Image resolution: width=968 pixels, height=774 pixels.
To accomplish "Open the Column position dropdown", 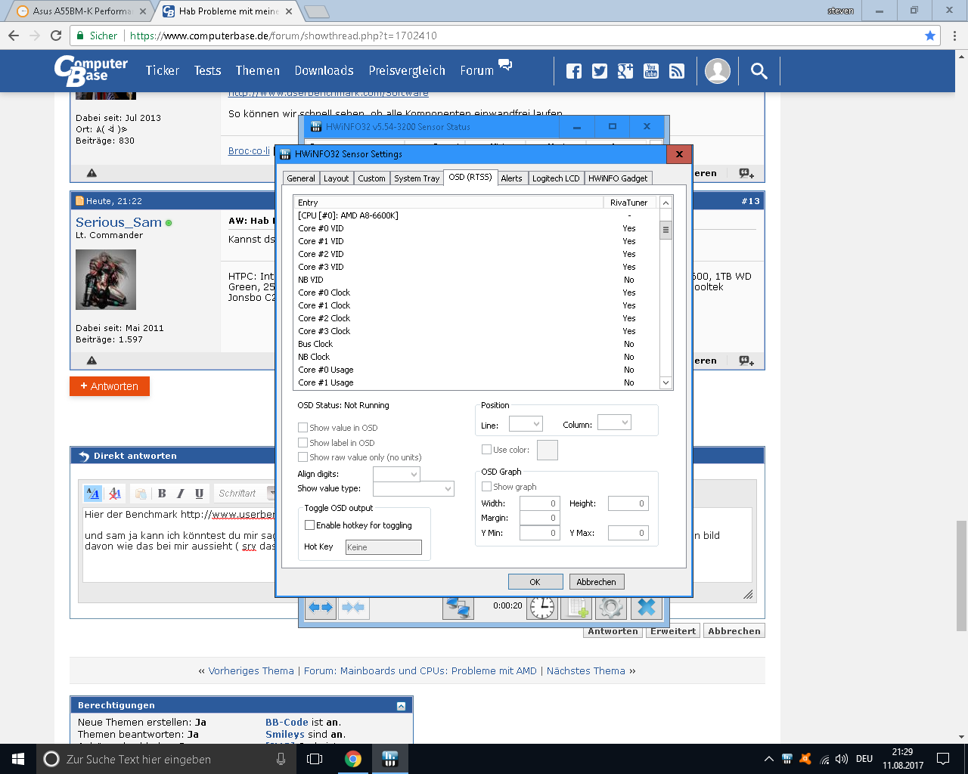I will [x=614, y=423].
